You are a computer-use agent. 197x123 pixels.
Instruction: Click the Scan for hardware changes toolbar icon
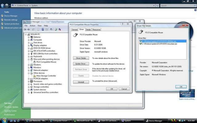(x=51, y=30)
